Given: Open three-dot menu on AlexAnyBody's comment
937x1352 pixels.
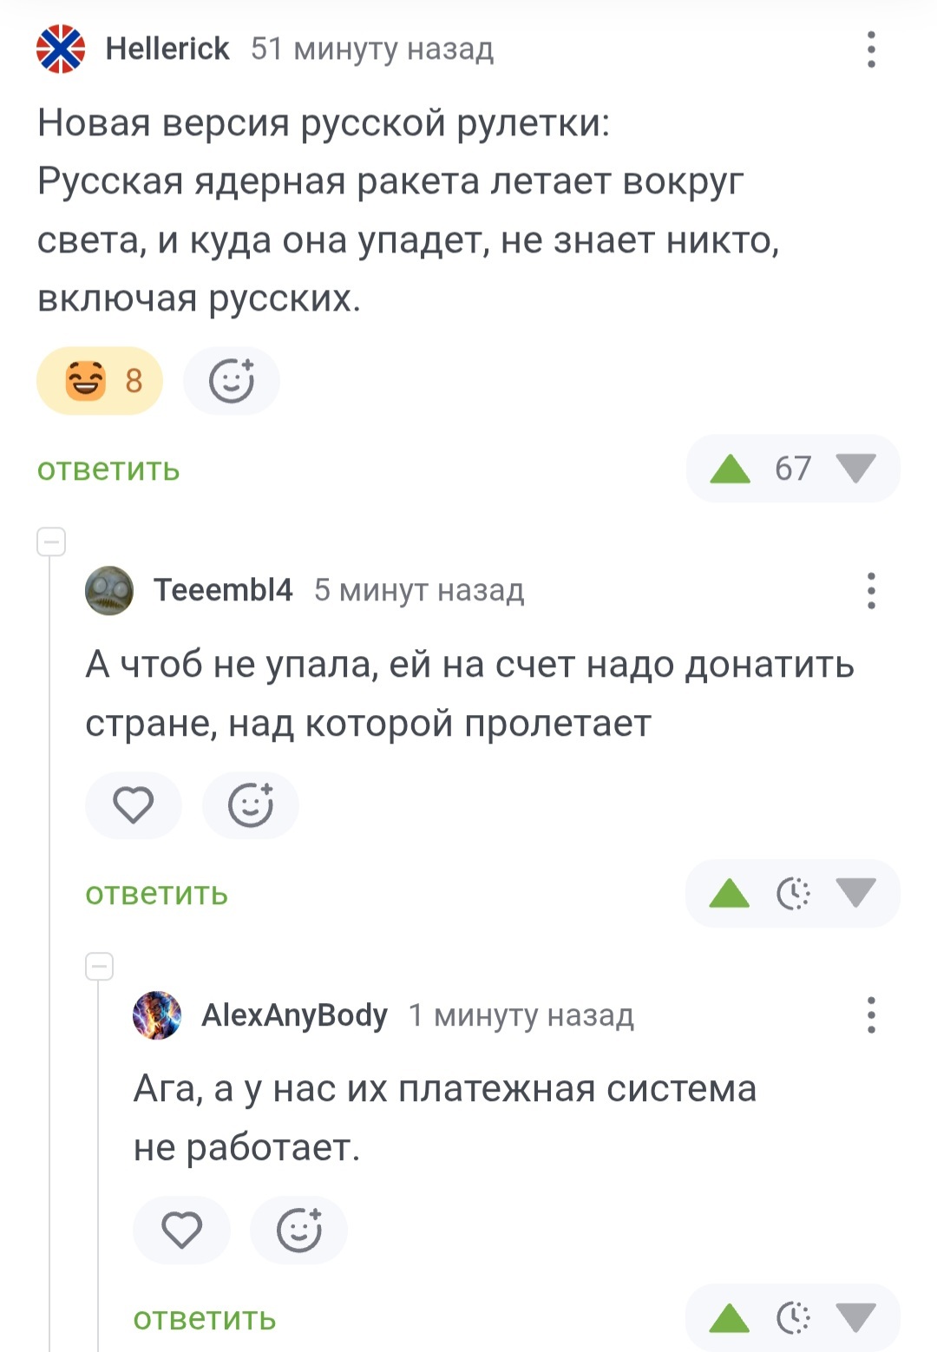Looking at the screenshot, I should pos(871,1014).
